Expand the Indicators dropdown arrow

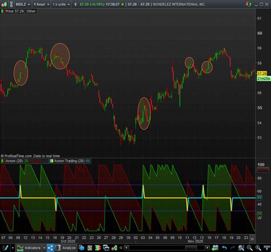click(44, 248)
